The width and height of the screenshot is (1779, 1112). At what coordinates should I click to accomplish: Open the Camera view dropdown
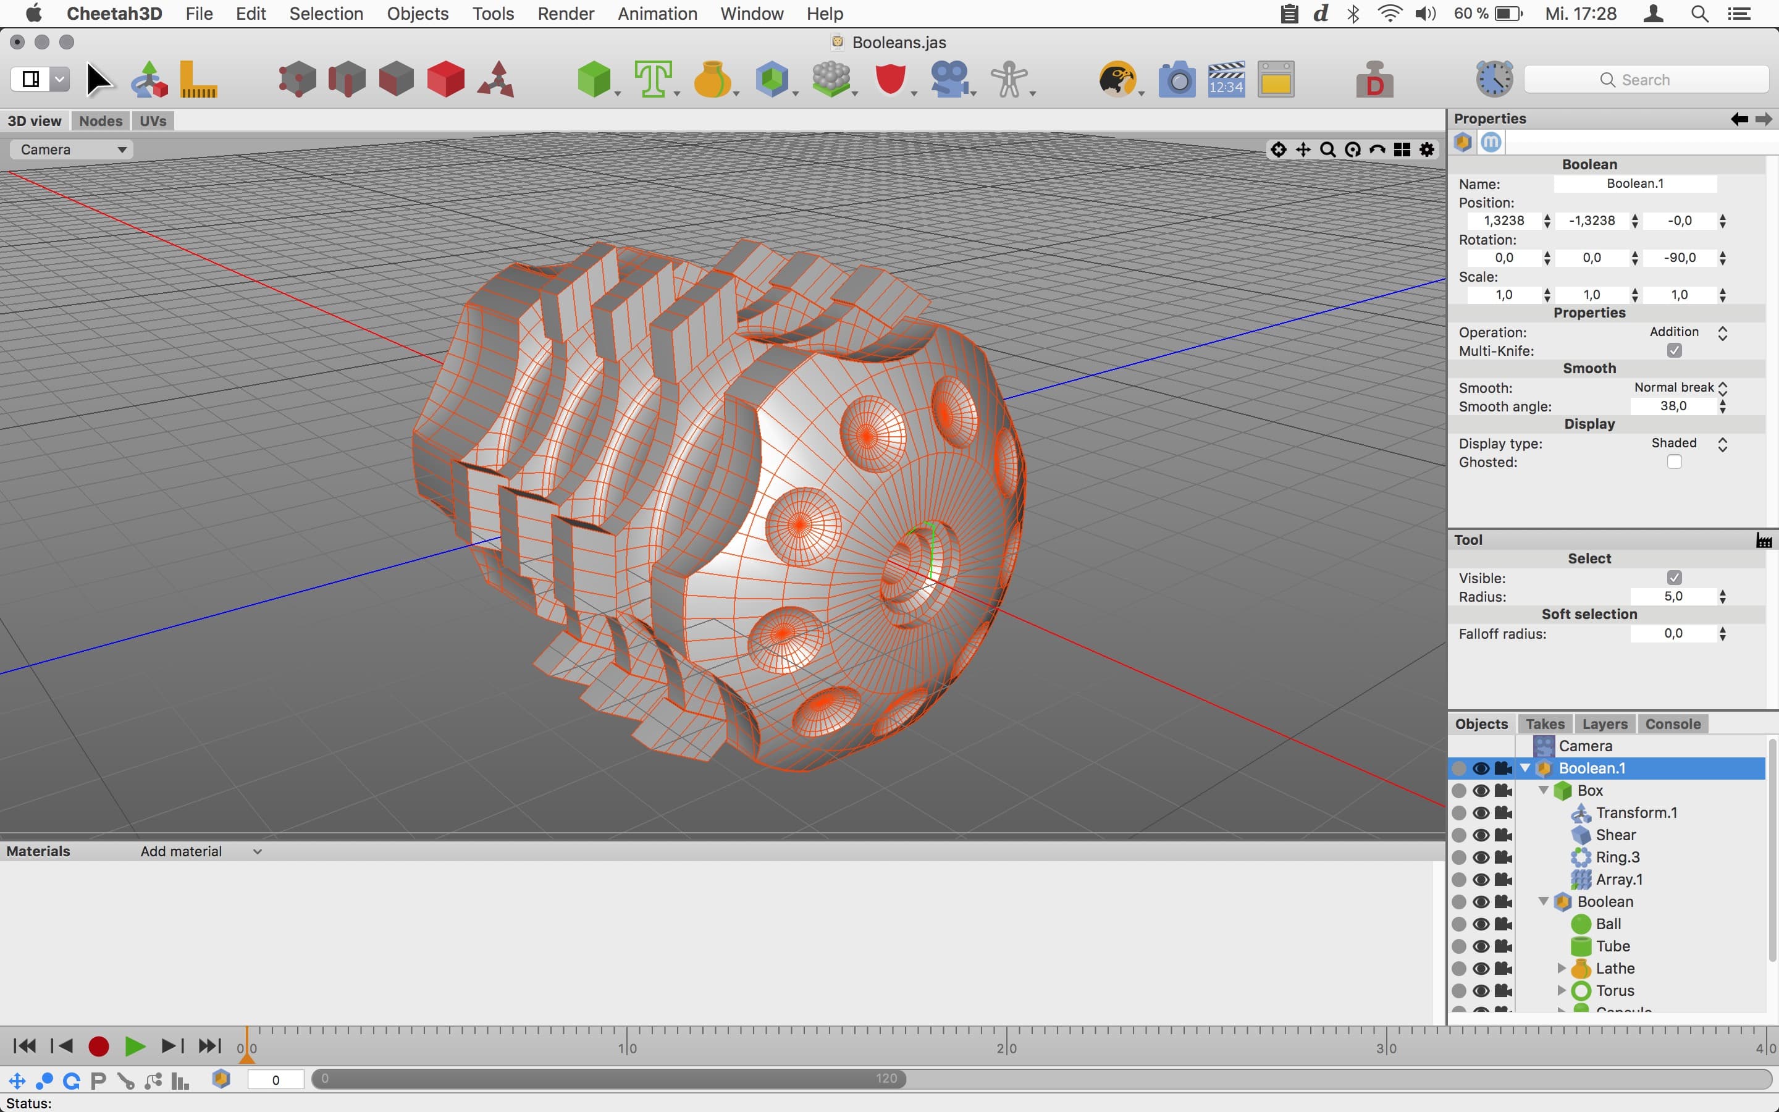[72, 150]
